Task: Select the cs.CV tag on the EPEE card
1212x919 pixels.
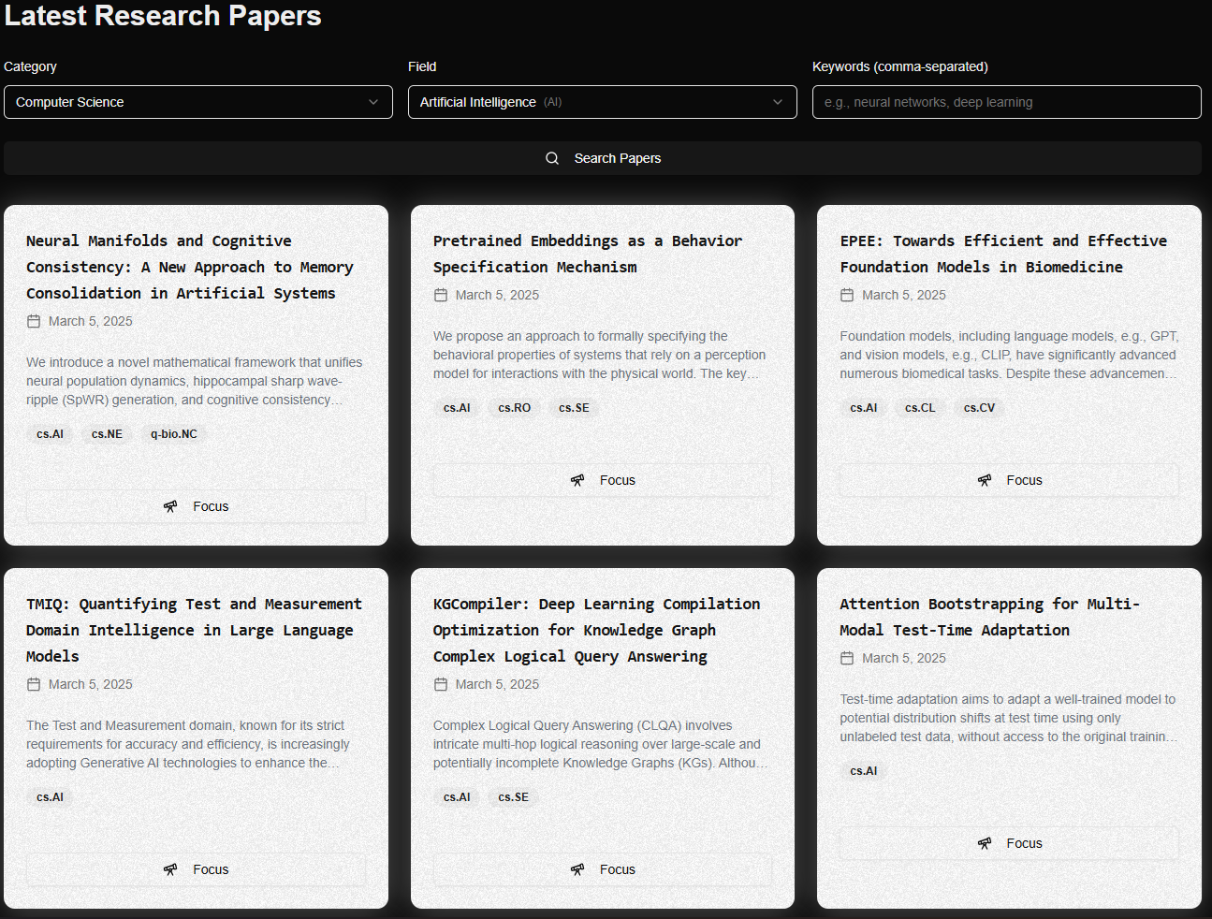Action: pyautogui.click(x=978, y=407)
